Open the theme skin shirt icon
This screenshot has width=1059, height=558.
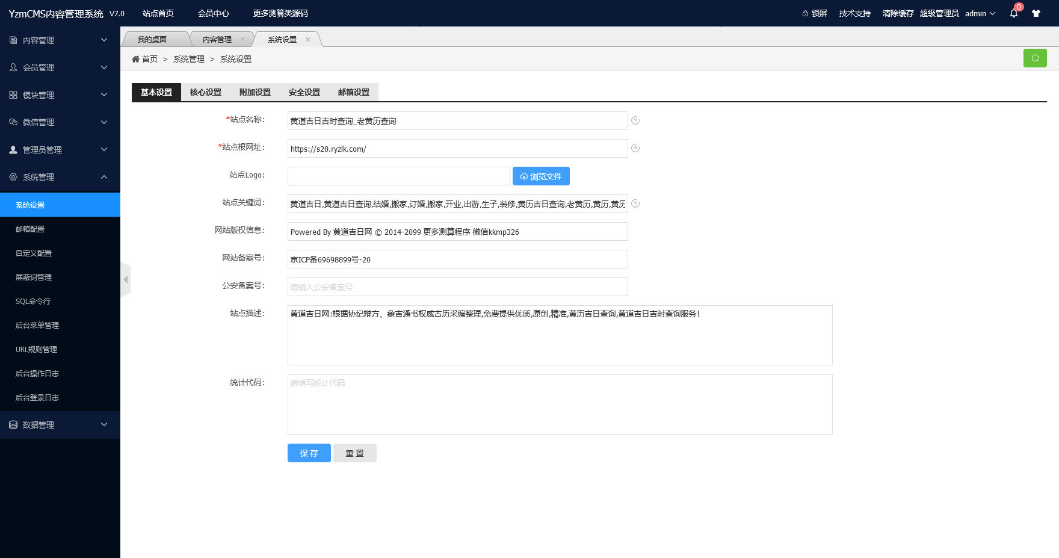point(1036,13)
